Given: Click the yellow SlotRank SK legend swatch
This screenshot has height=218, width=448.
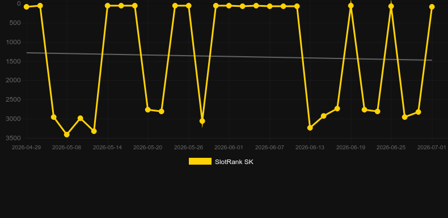Looking at the screenshot, I should [x=200, y=161].
